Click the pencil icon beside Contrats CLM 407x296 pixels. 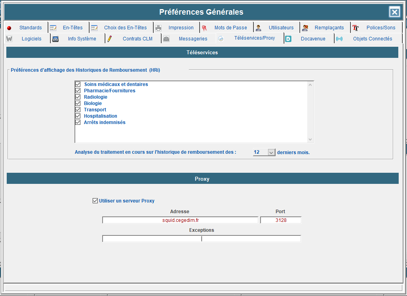pos(110,39)
